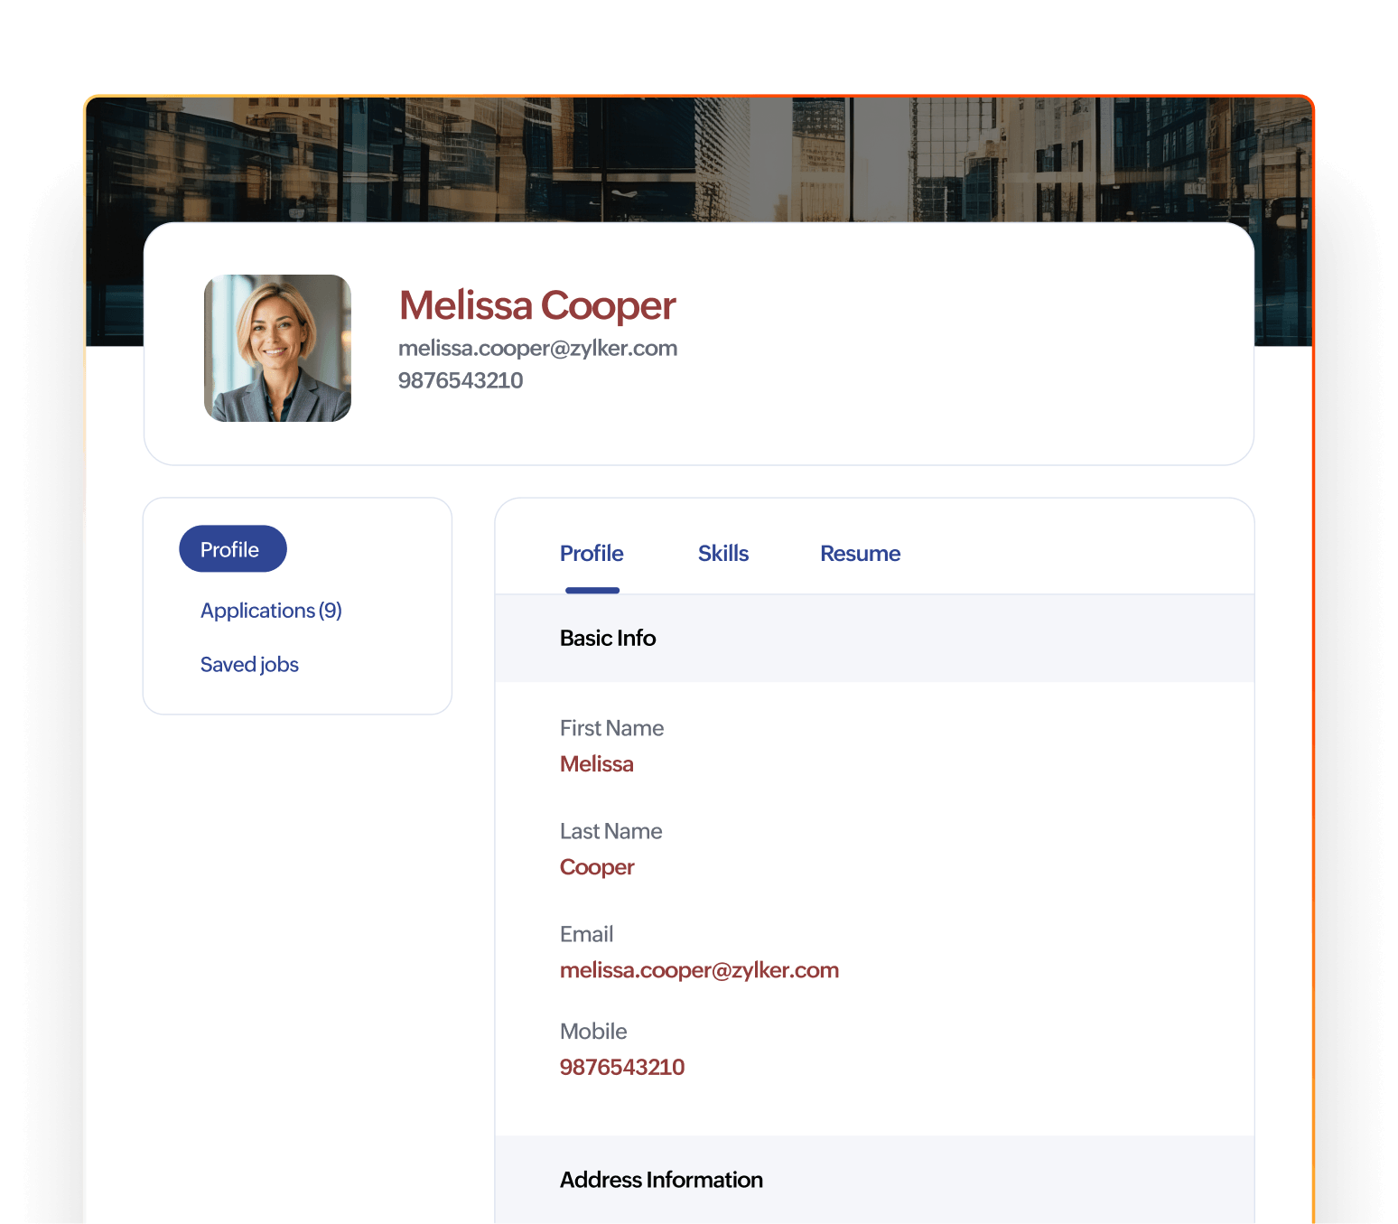This screenshot has width=1398, height=1224.
Task: Click the Basic Info section header
Action: tap(607, 638)
